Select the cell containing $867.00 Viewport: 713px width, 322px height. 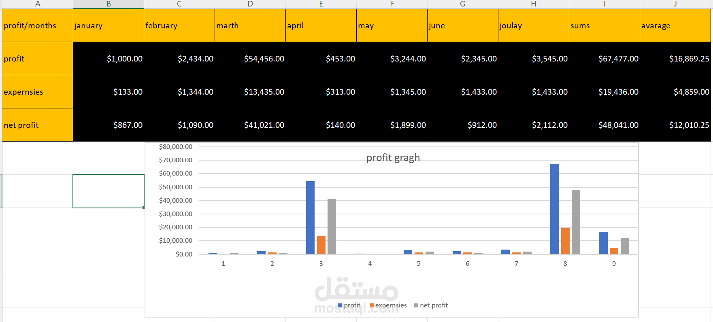[x=109, y=125]
